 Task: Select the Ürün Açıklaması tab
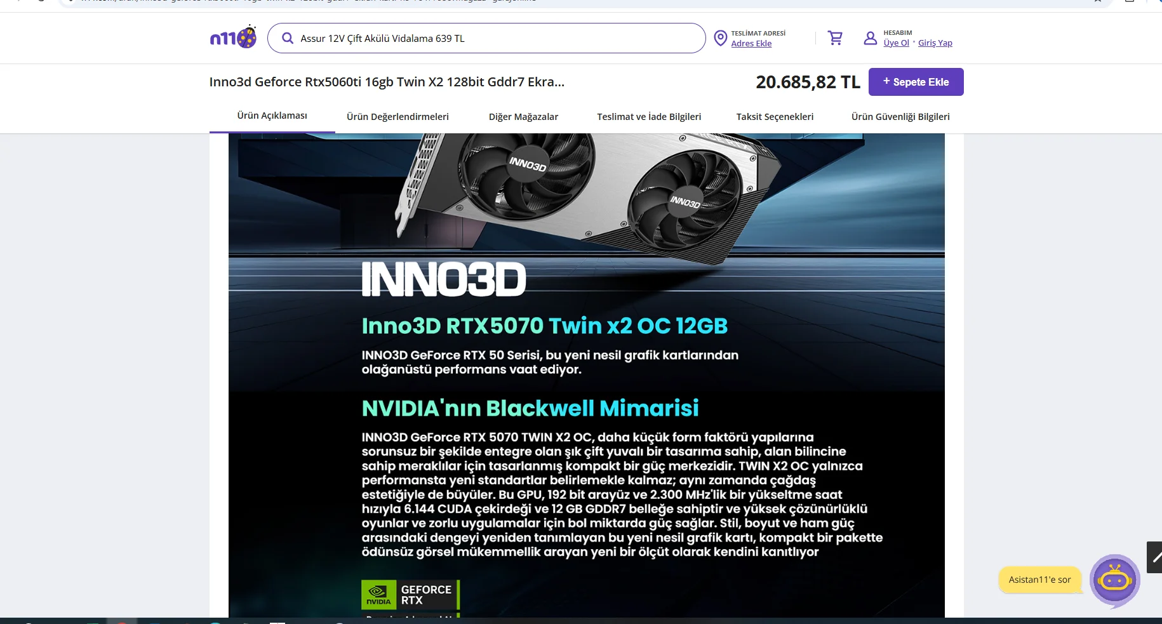(272, 116)
